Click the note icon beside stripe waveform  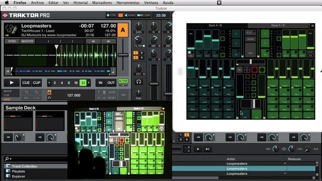pos(113,71)
